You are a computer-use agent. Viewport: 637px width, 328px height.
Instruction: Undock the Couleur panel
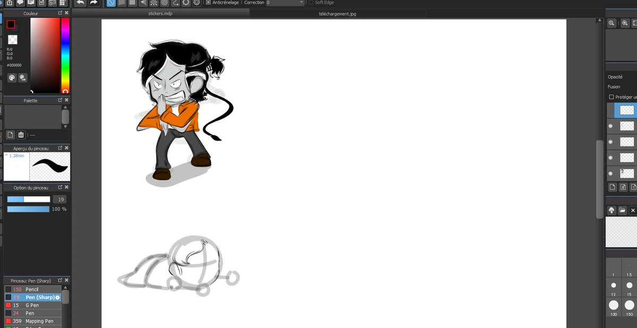pos(60,13)
